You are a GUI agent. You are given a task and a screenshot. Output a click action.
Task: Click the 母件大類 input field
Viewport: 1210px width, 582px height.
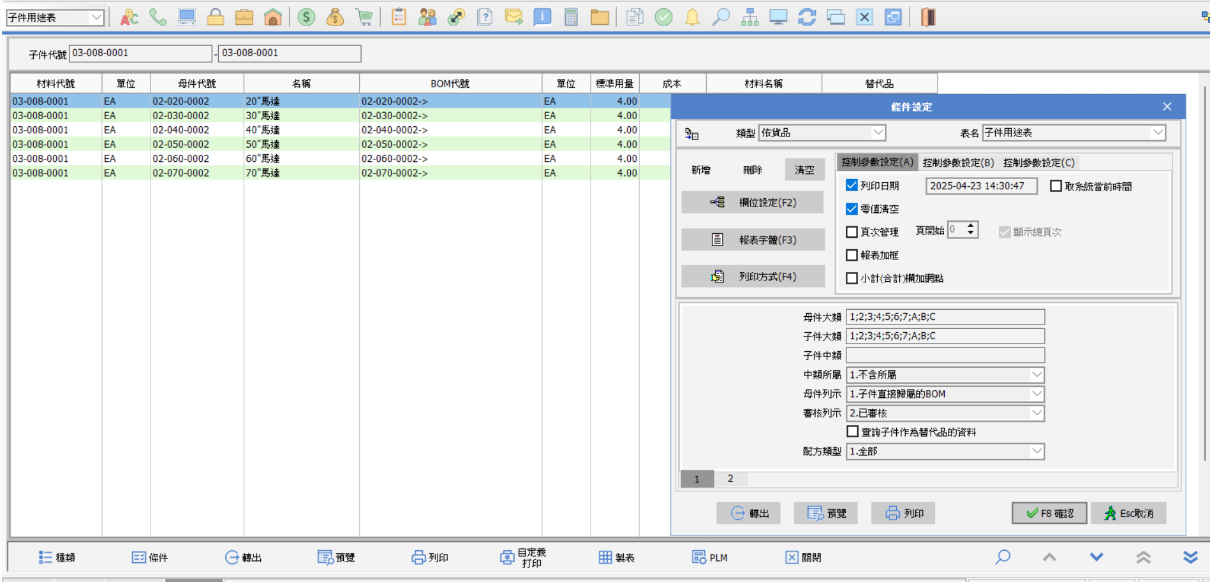[945, 317]
